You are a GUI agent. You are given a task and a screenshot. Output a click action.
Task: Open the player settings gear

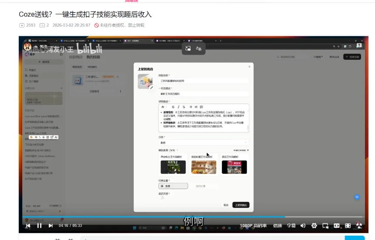point(314,226)
